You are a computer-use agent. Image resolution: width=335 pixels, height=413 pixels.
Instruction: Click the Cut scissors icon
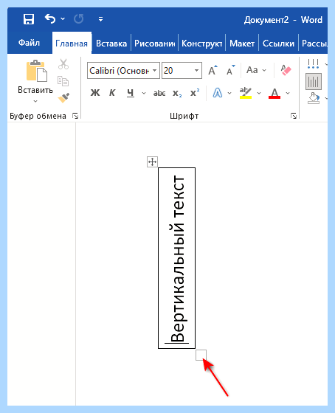coord(63,64)
